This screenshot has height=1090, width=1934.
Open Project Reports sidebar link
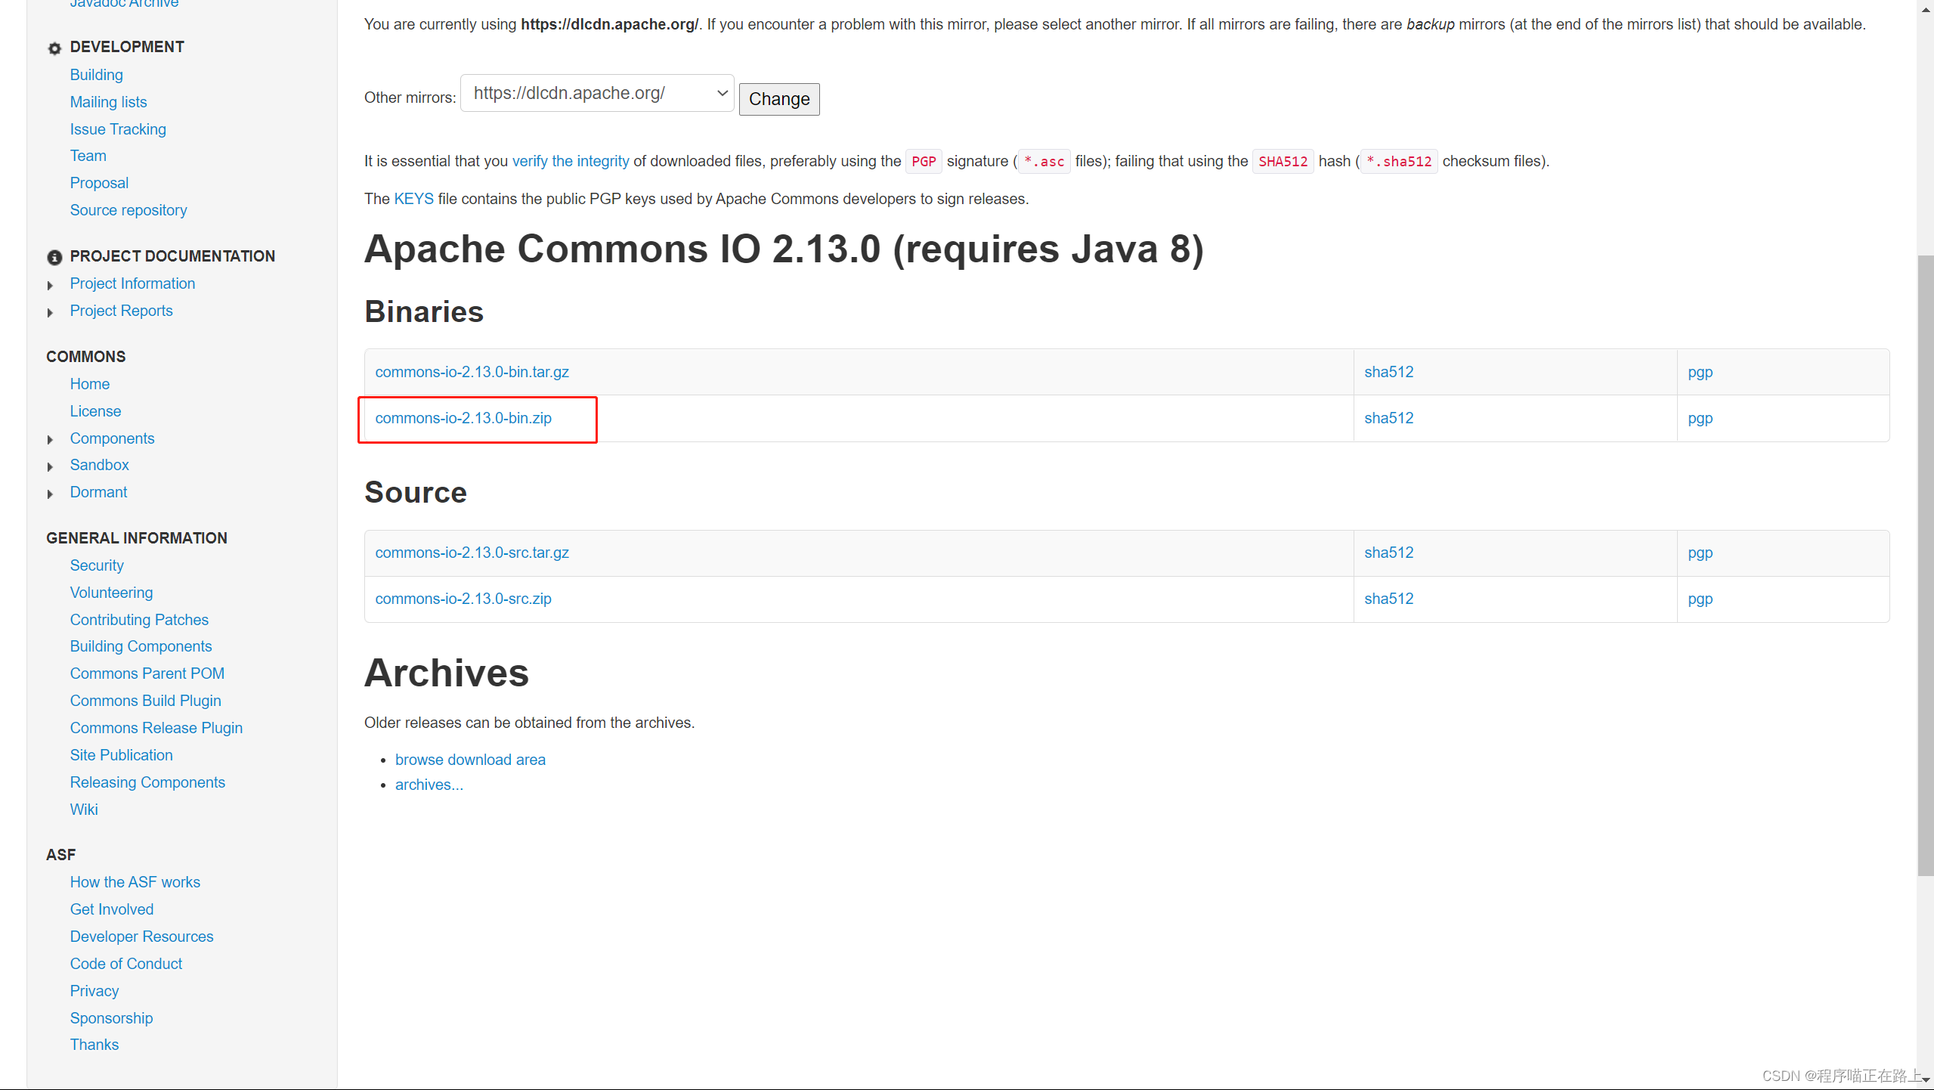[x=121, y=311]
